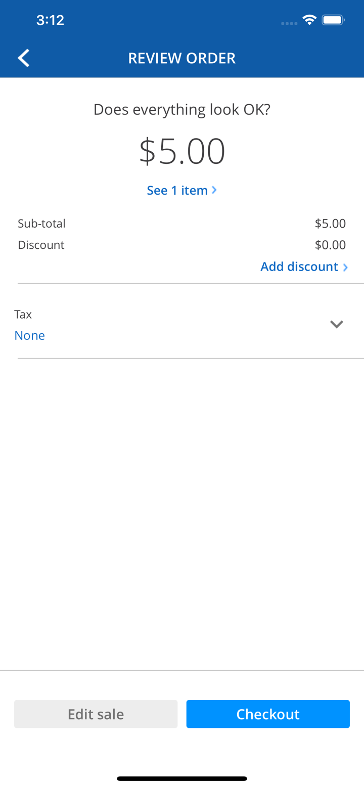Screen dimensions: 364x788
Task: Click the REVIEW ORDER header title
Action: [182, 58]
